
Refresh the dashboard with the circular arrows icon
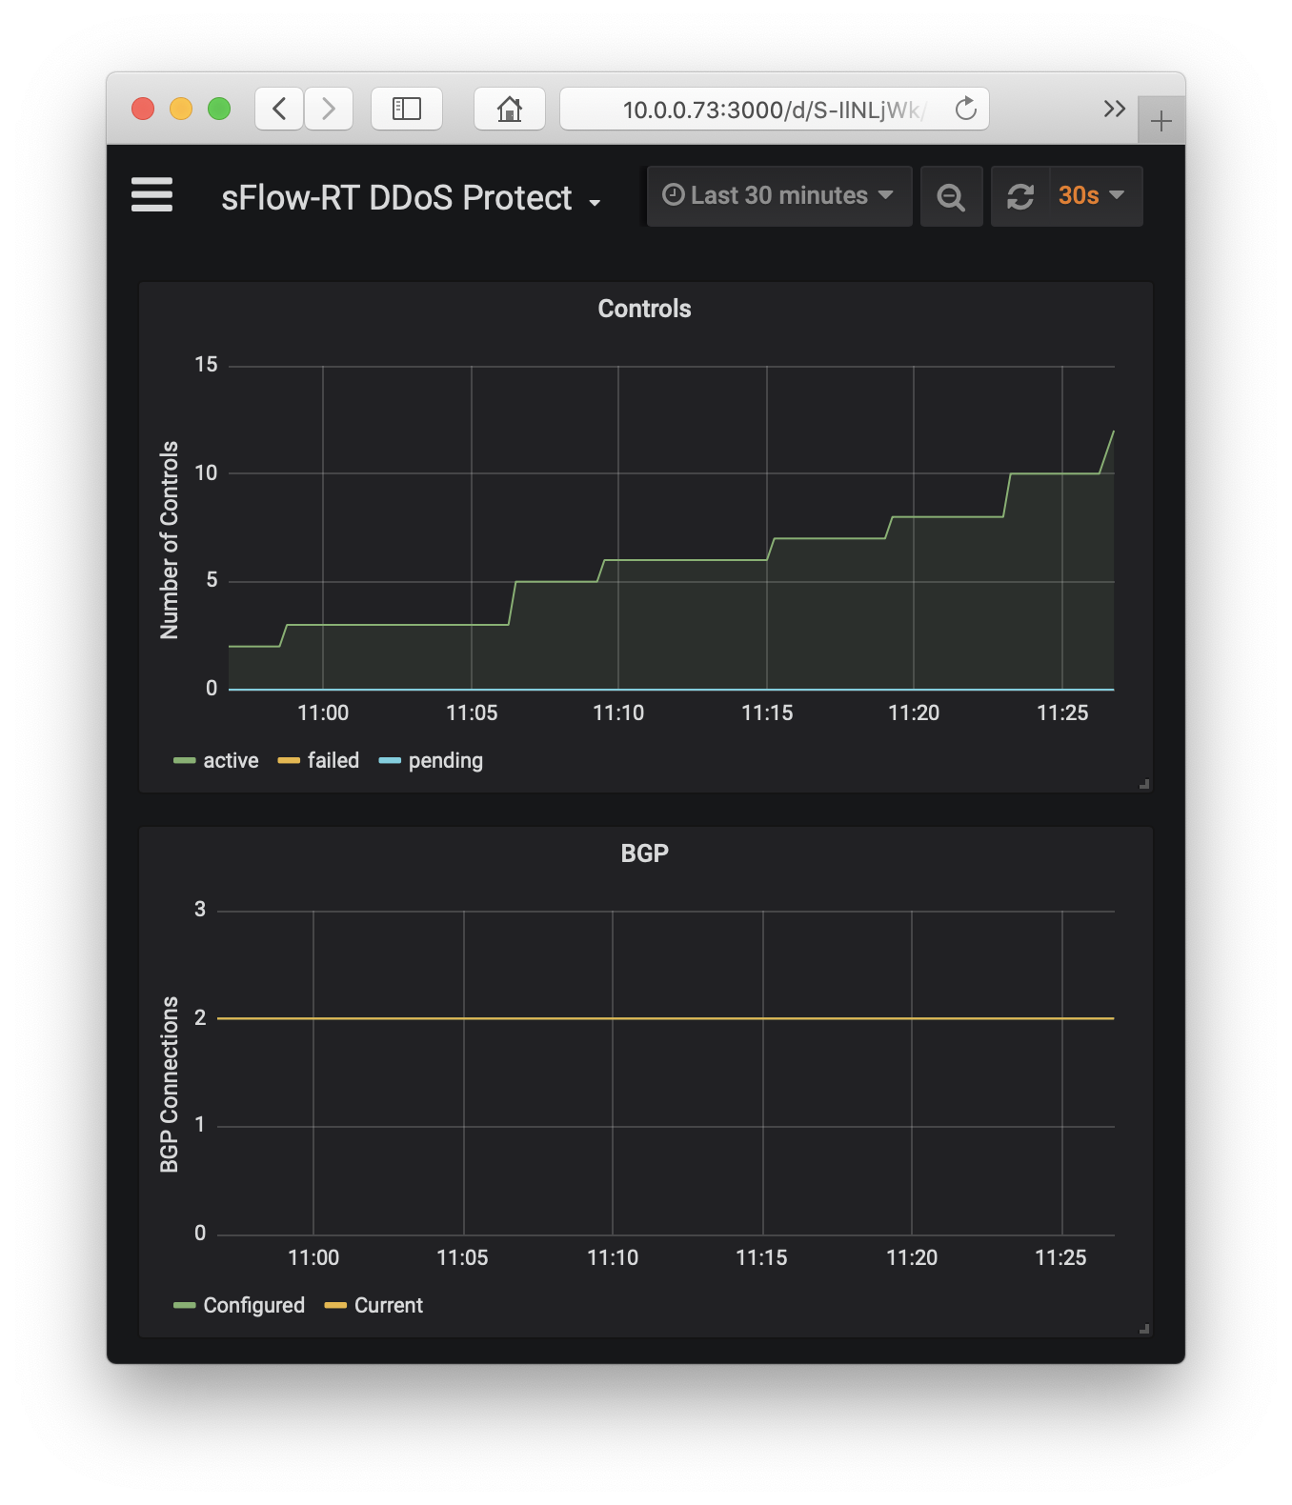[x=1020, y=196]
